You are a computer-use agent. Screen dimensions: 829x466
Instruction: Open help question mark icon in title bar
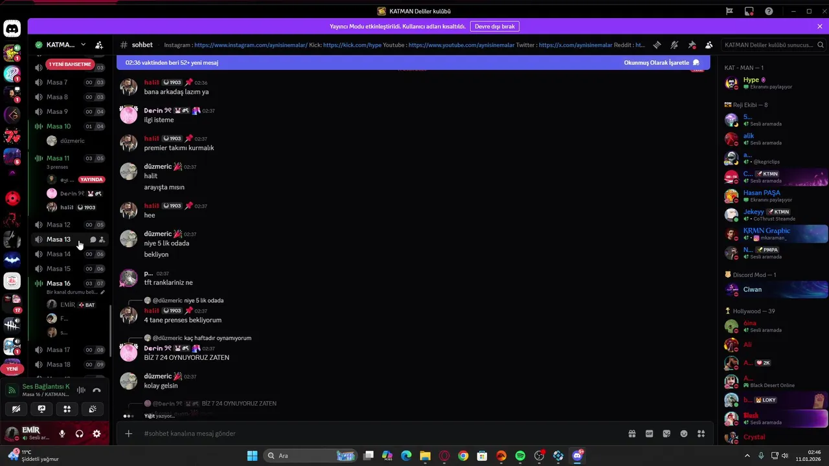click(x=769, y=11)
